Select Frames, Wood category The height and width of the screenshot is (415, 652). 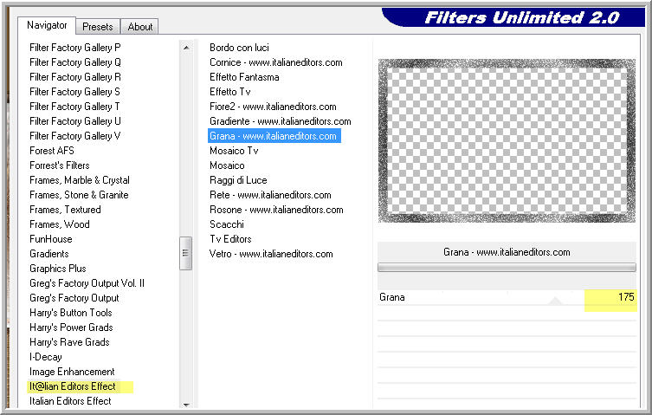pos(60,224)
